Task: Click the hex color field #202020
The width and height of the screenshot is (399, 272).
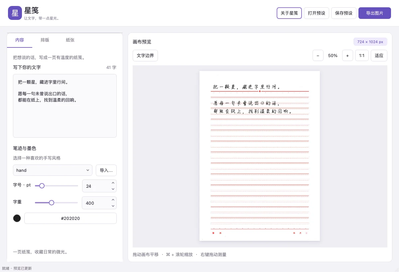Action: pyautogui.click(x=70, y=218)
